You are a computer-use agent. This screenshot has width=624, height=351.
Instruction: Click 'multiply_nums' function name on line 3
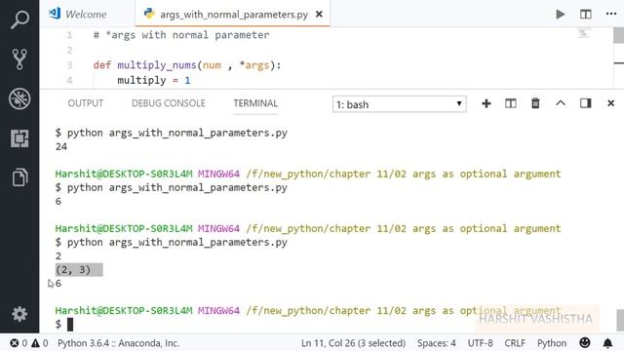157,65
